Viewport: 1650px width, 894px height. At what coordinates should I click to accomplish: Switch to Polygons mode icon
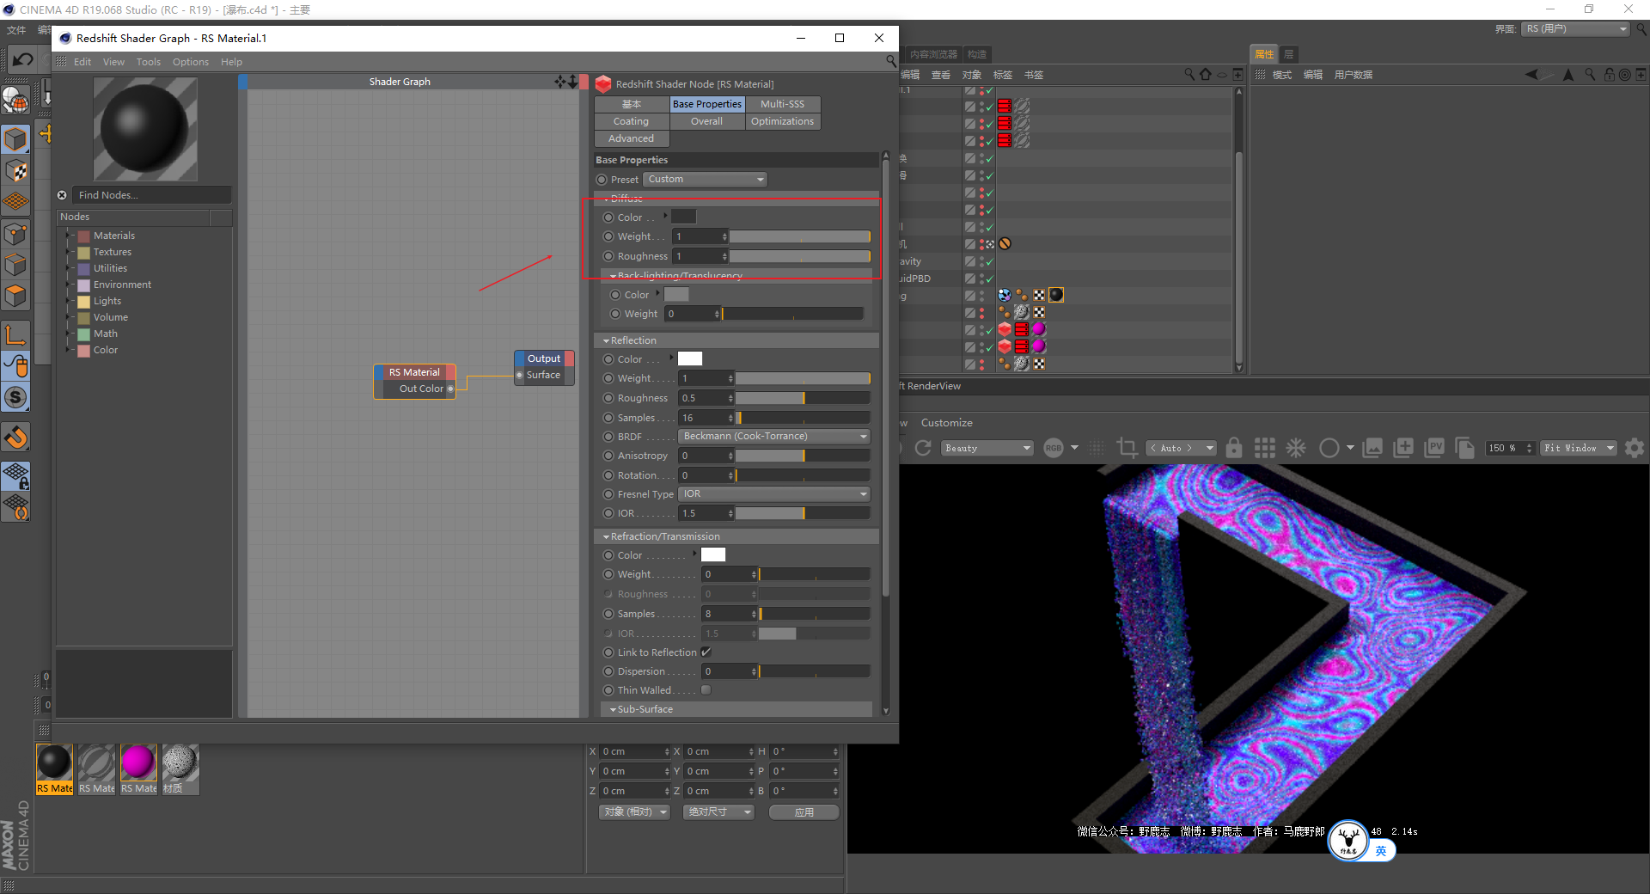coord(15,297)
